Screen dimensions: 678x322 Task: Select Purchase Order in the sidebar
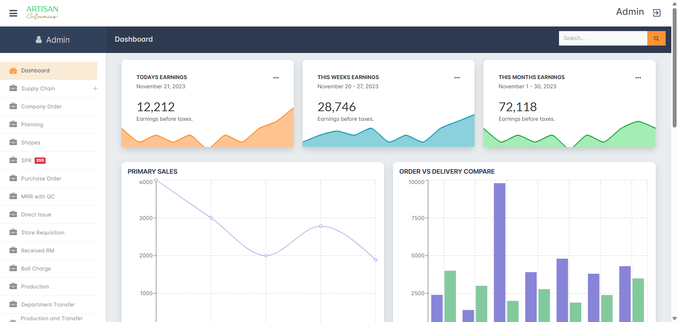(41, 179)
